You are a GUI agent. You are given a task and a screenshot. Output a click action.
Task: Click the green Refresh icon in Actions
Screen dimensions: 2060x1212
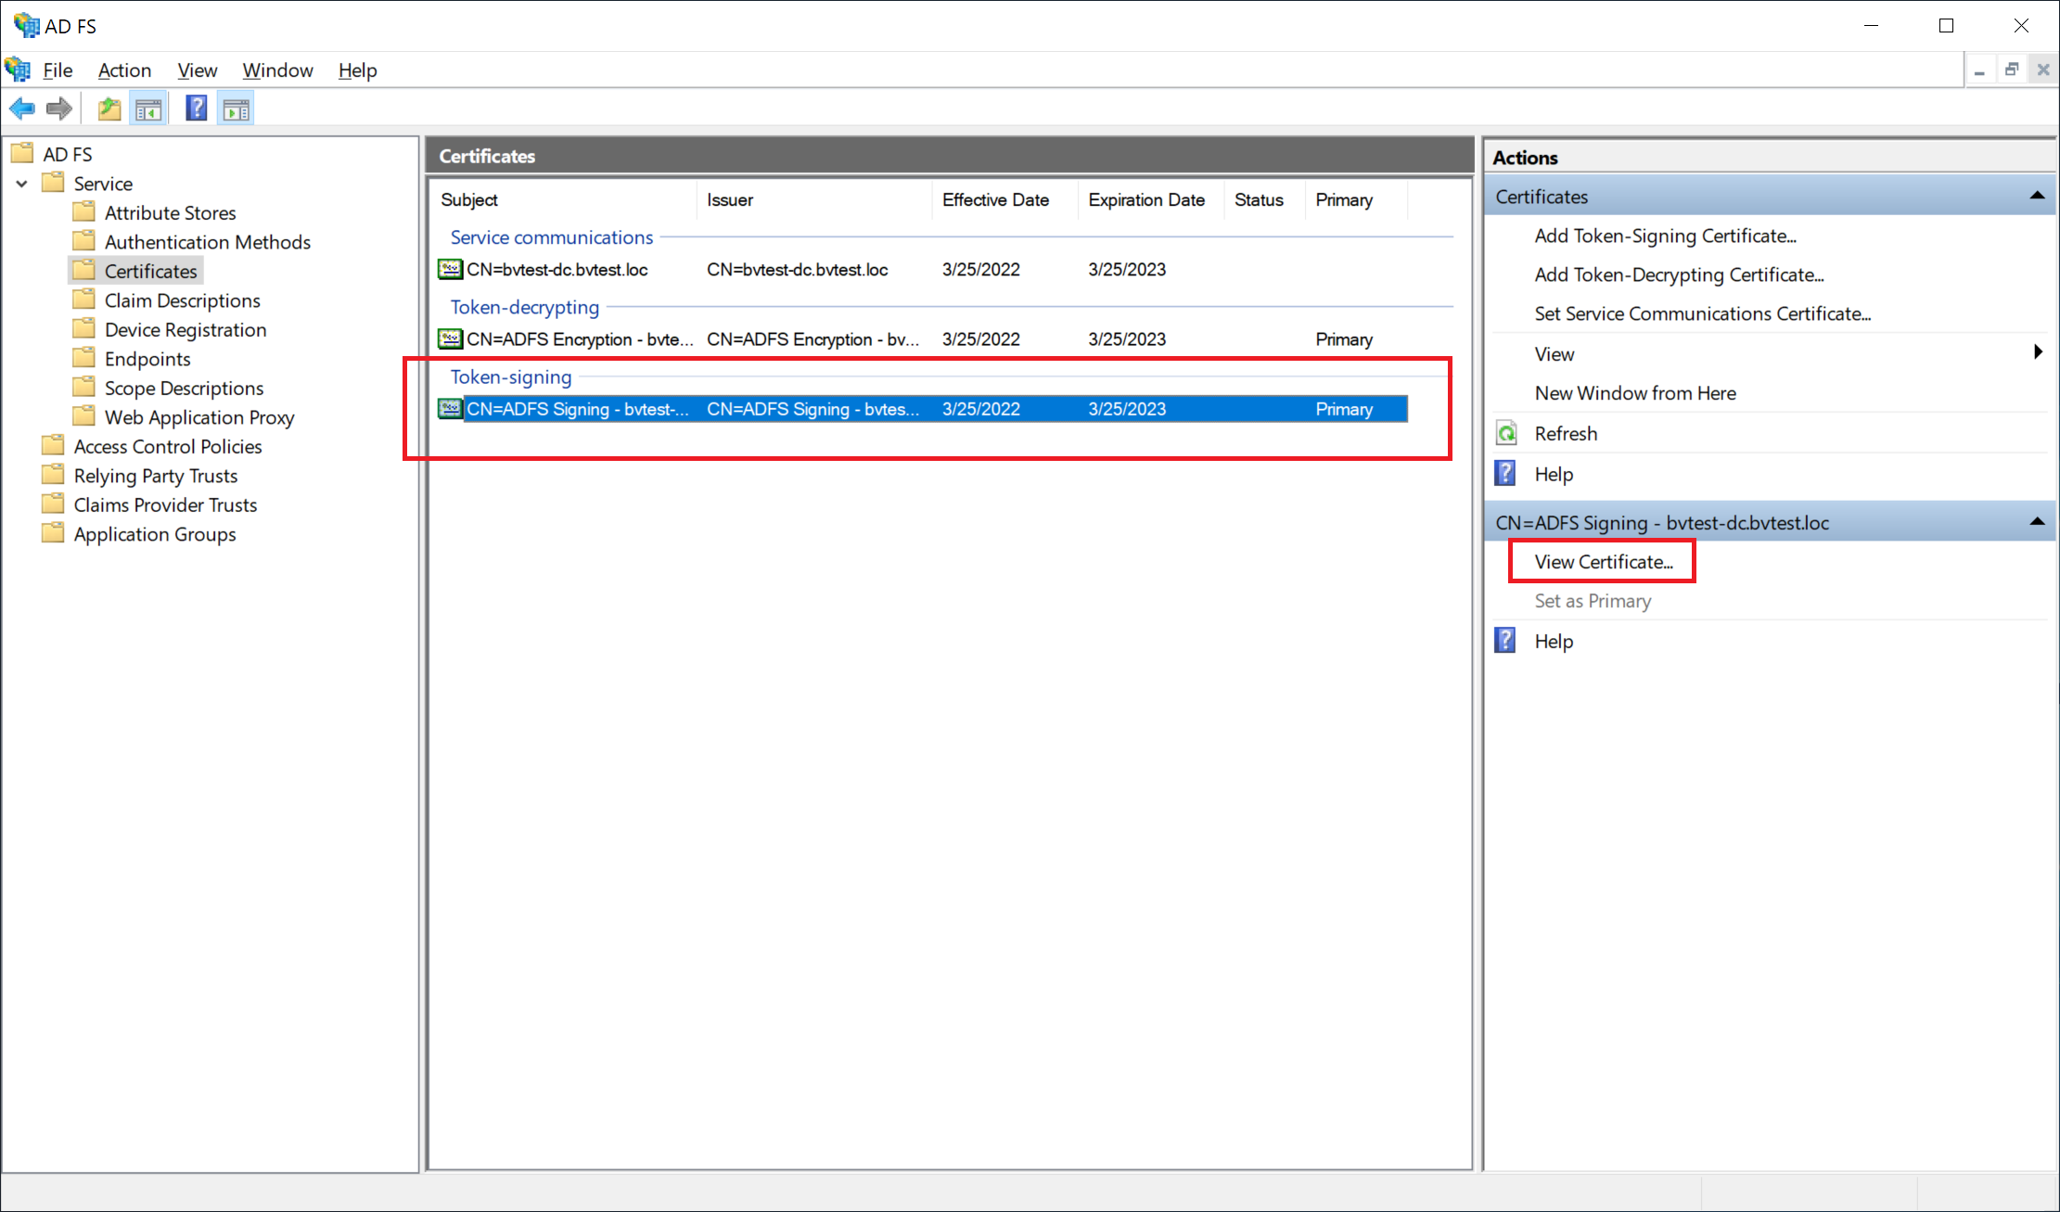pyautogui.click(x=1506, y=433)
